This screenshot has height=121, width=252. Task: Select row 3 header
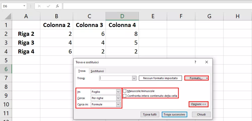click(6, 43)
